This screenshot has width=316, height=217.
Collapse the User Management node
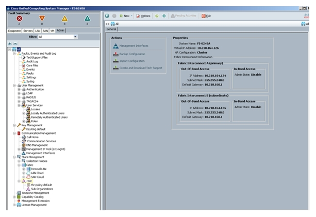click(x=14, y=86)
